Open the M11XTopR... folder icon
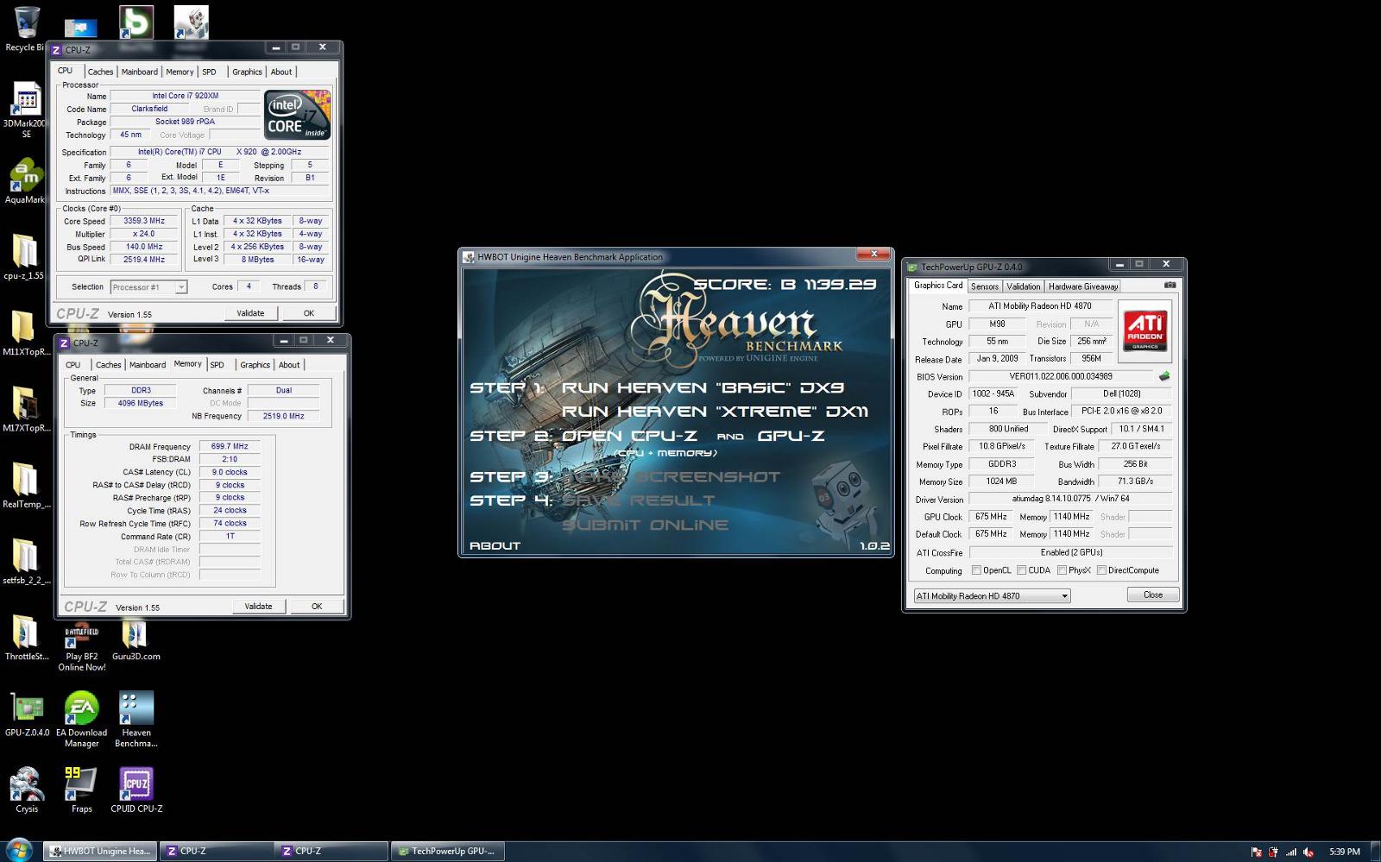The image size is (1381, 862). pos(26,332)
